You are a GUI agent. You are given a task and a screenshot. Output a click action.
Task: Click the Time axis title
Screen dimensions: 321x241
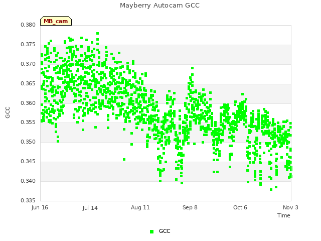(x=284, y=215)
